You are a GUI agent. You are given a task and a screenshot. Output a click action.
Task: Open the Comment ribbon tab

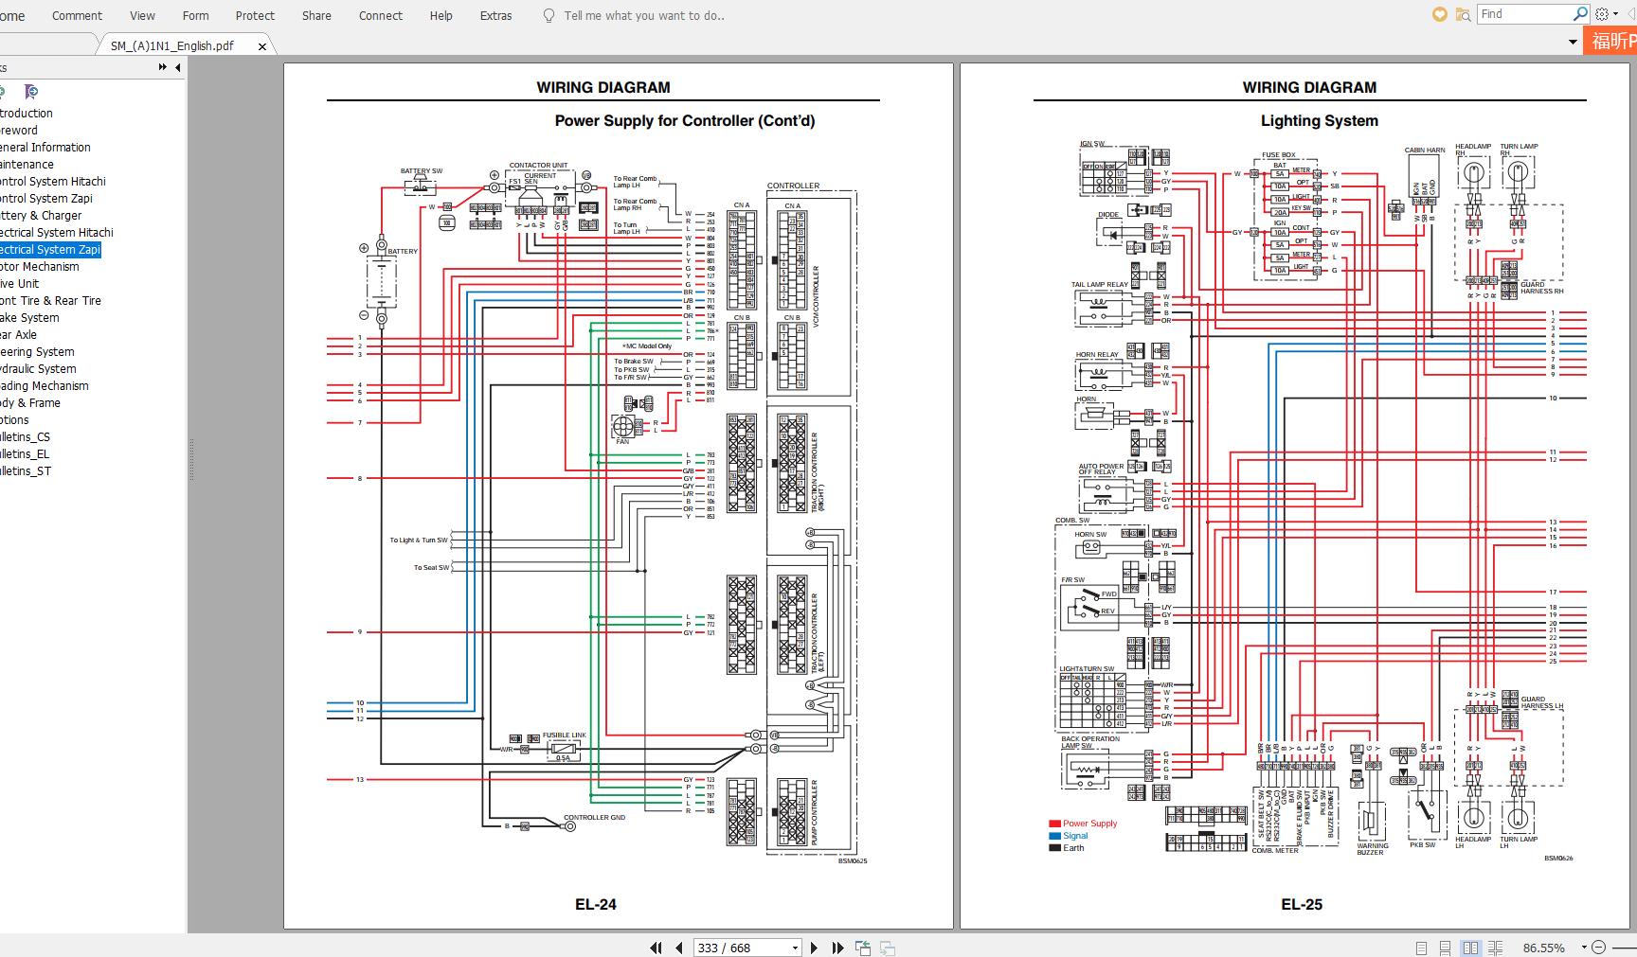[77, 15]
